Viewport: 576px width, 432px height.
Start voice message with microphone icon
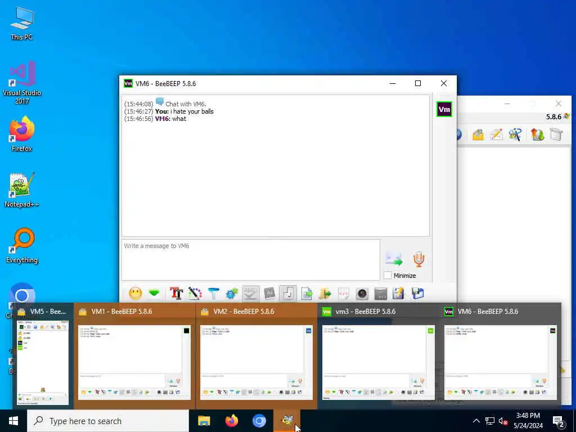[418, 259]
